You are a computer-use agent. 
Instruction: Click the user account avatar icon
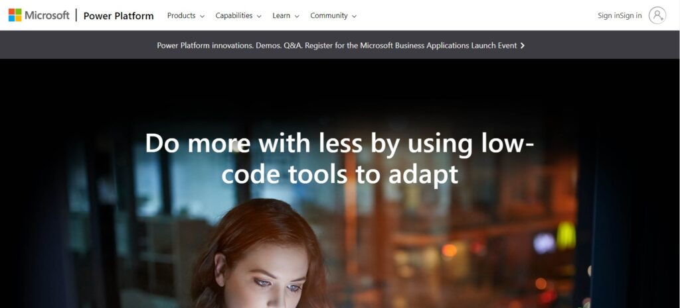point(657,15)
